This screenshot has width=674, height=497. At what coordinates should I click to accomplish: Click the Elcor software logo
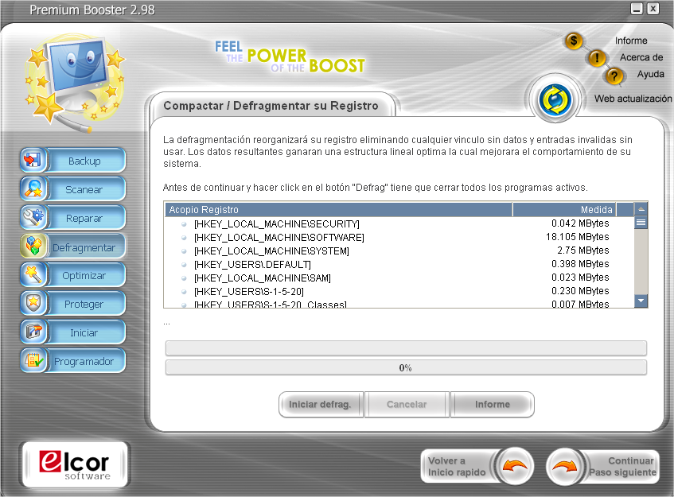click(75, 464)
